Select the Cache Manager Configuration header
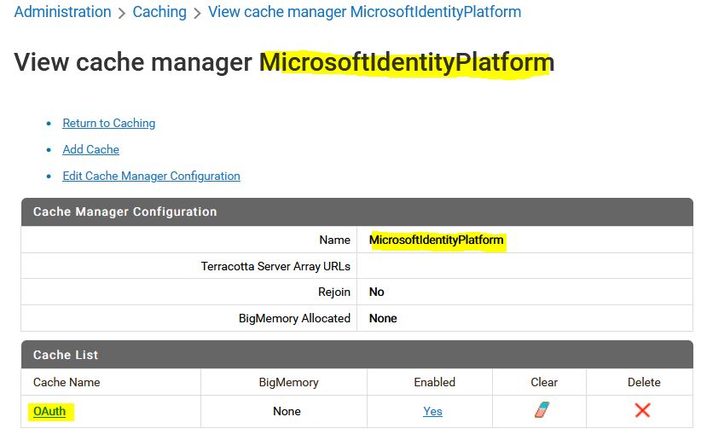Image resolution: width=707 pixels, height=440 pixels. 357,211
